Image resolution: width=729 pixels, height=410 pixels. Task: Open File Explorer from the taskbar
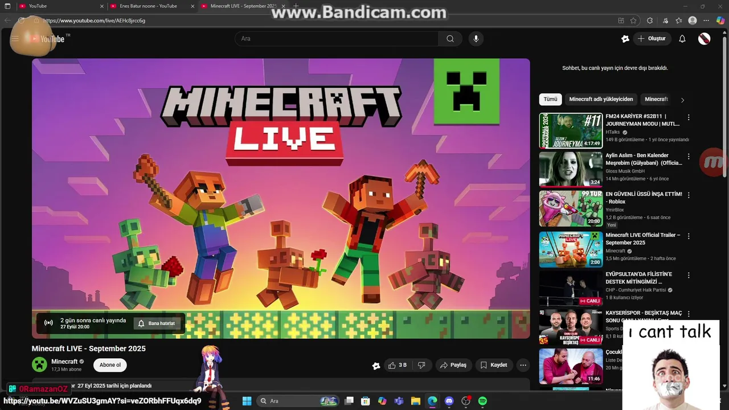pyautogui.click(x=416, y=401)
